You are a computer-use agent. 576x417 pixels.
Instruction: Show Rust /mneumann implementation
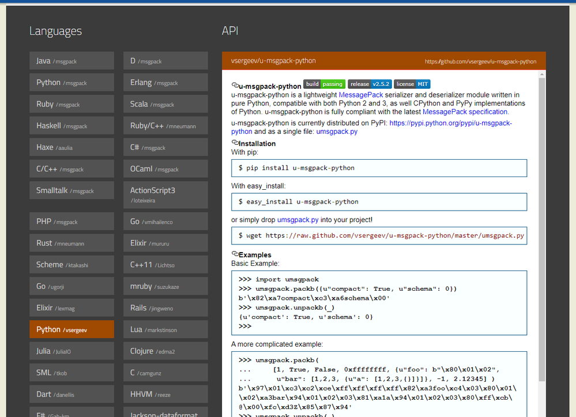(x=71, y=243)
